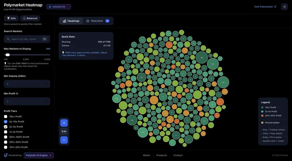
Task: Click the 2x-5x Profit light green legend dot
Action: pyautogui.click(x=262, y=111)
